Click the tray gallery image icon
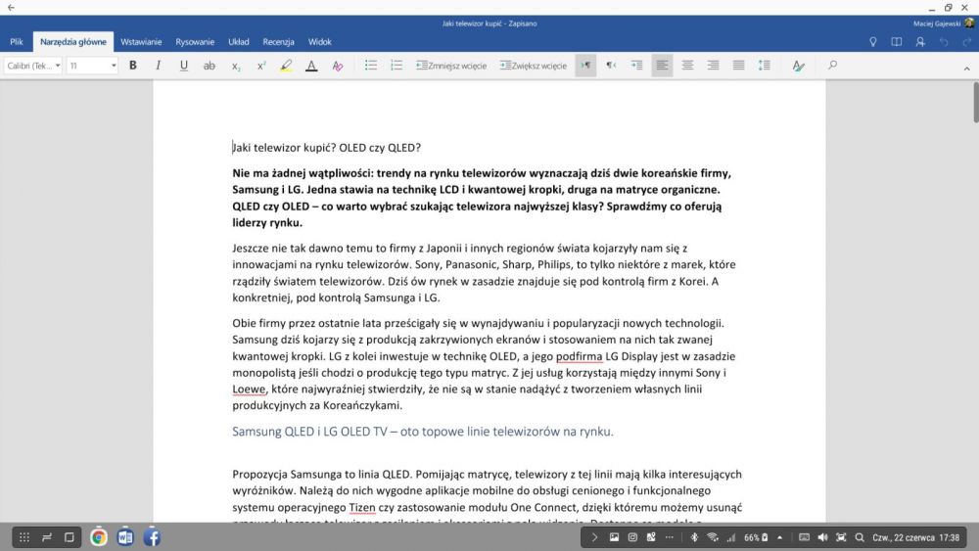 click(x=615, y=537)
